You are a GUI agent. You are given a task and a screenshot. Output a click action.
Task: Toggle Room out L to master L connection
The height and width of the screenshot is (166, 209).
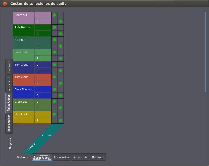[x=54, y=15]
